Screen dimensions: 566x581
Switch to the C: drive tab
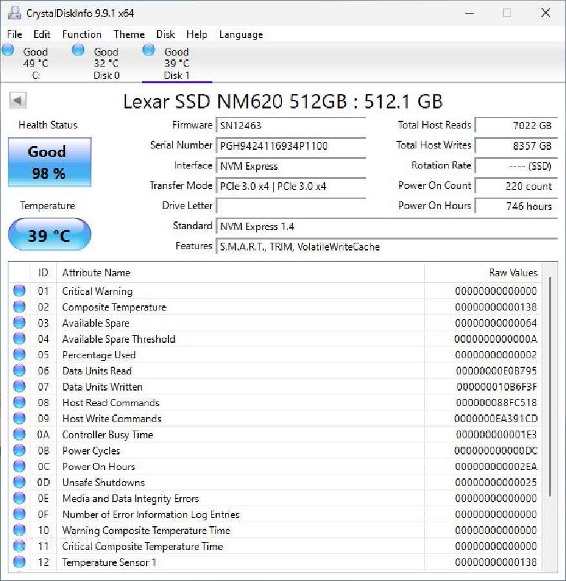click(35, 63)
